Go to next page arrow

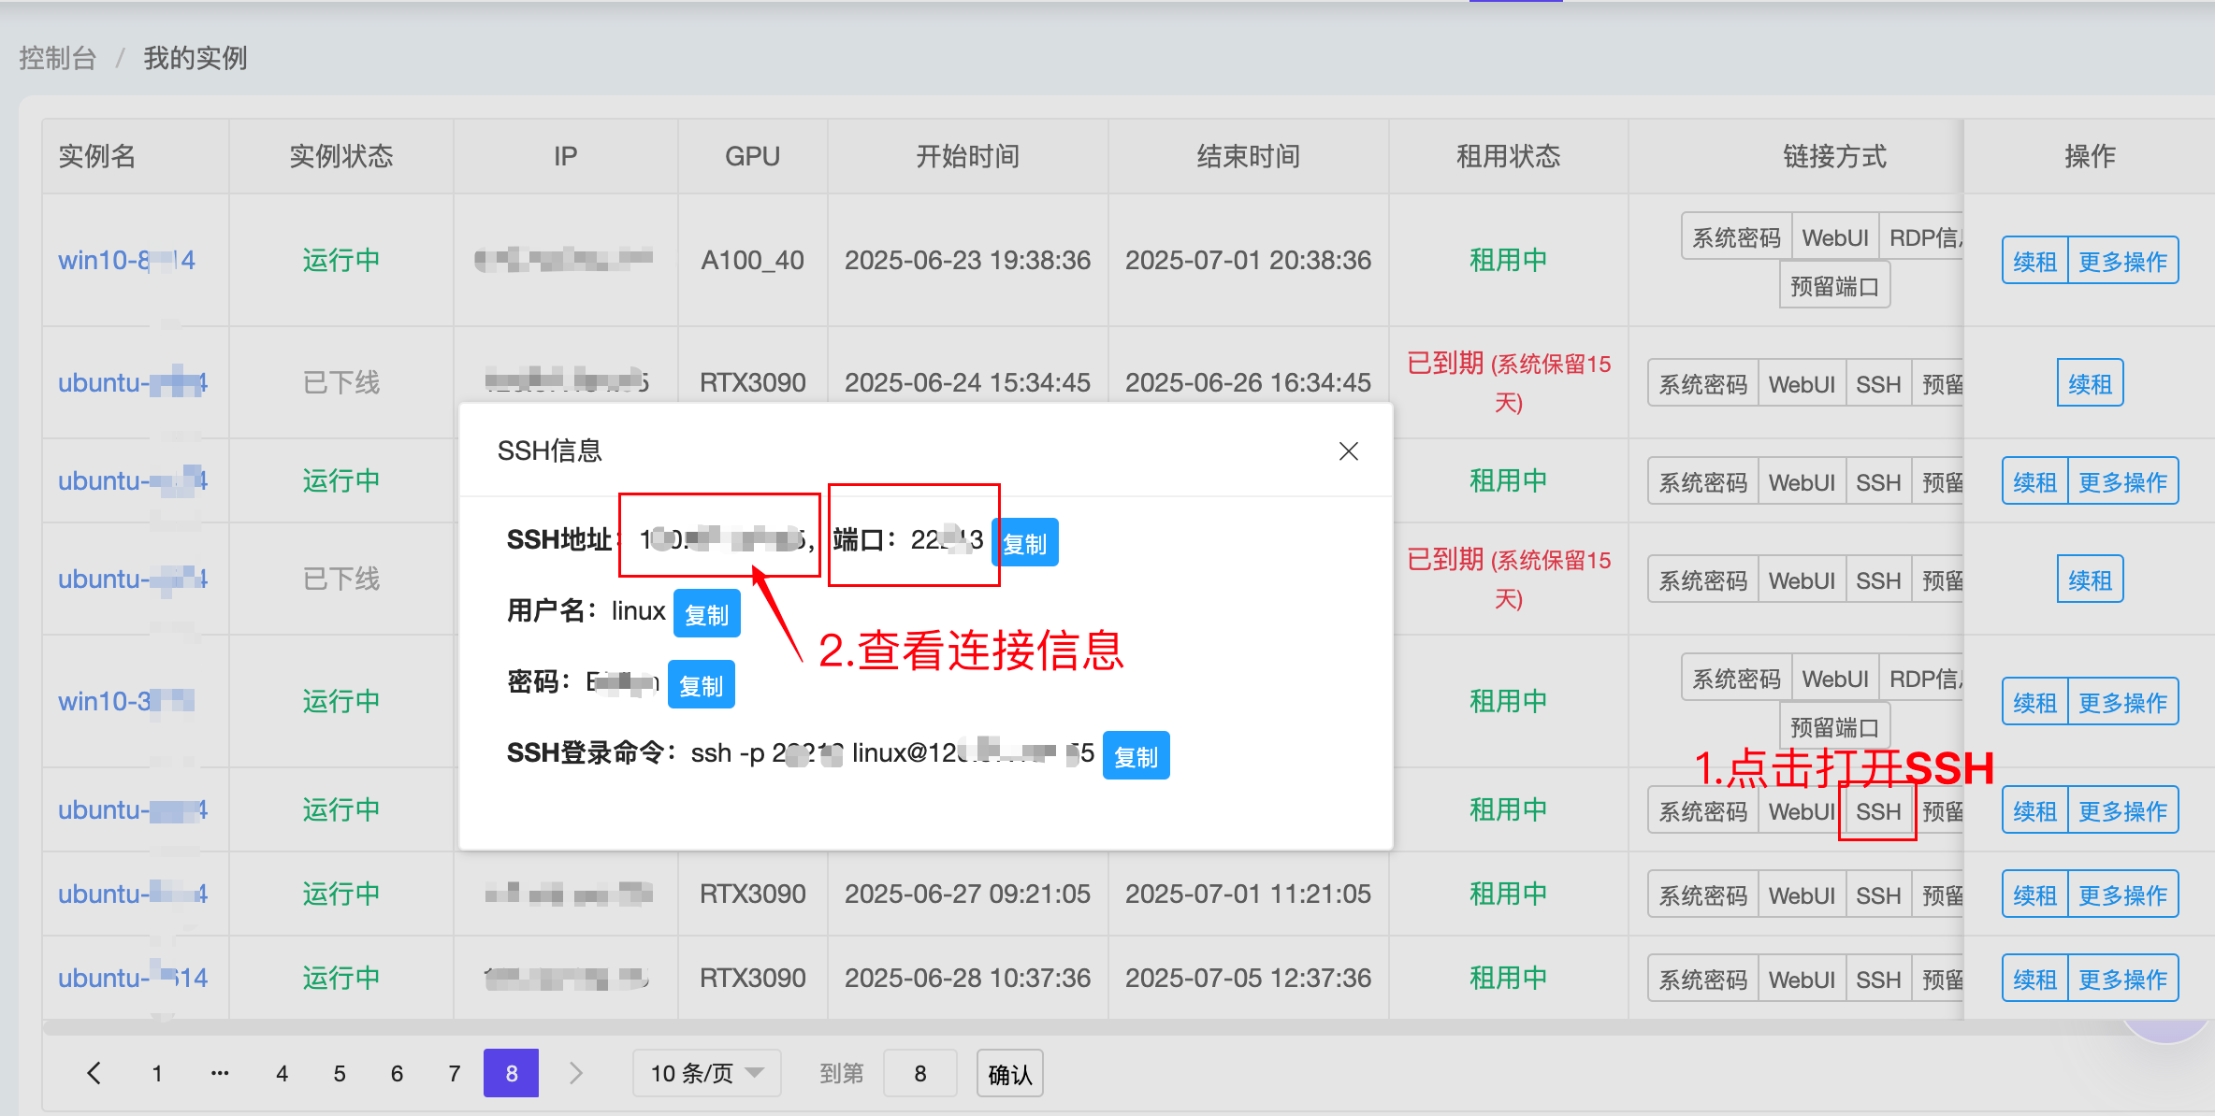(576, 1073)
